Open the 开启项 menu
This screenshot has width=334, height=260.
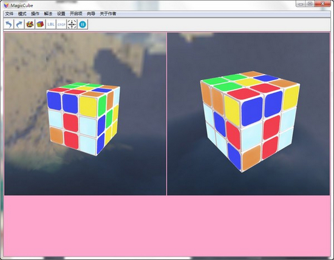coord(76,14)
